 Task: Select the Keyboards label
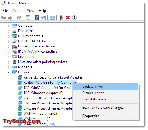(x=26, y=57)
